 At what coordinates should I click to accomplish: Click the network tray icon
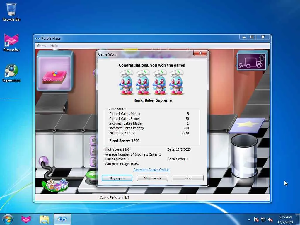point(263,219)
